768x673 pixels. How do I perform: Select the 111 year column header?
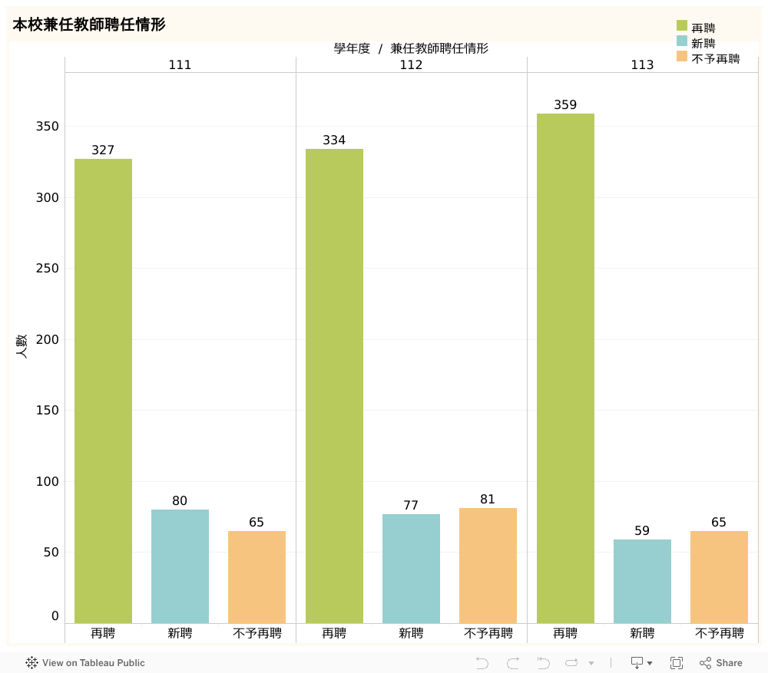pos(180,65)
